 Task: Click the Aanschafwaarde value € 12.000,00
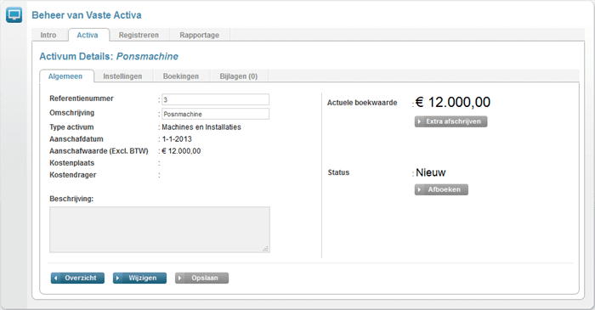(x=181, y=151)
